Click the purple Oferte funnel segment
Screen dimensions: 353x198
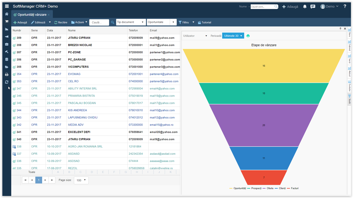[x=264, y=125]
